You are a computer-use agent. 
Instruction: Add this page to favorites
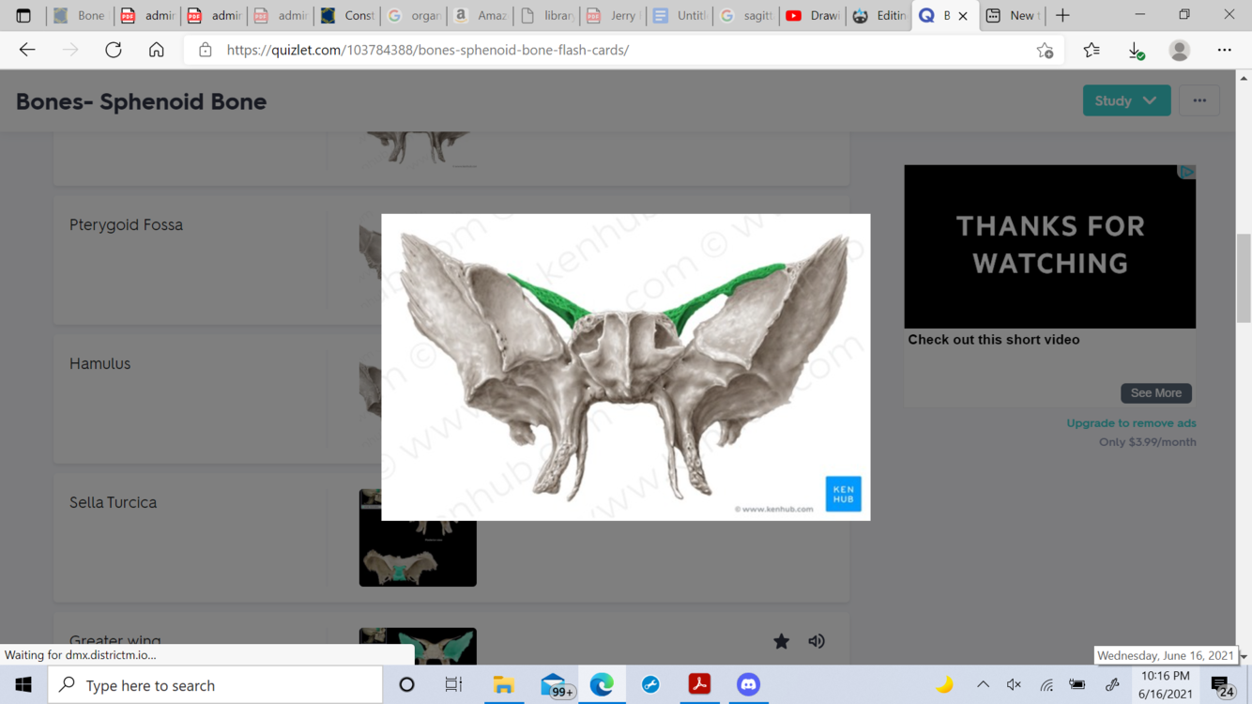pos(1045,50)
